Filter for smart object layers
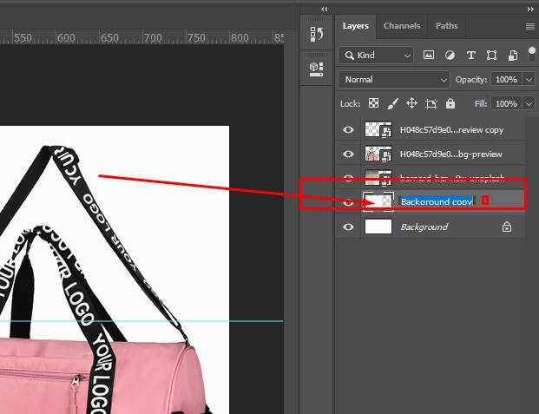 pos(512,55)
